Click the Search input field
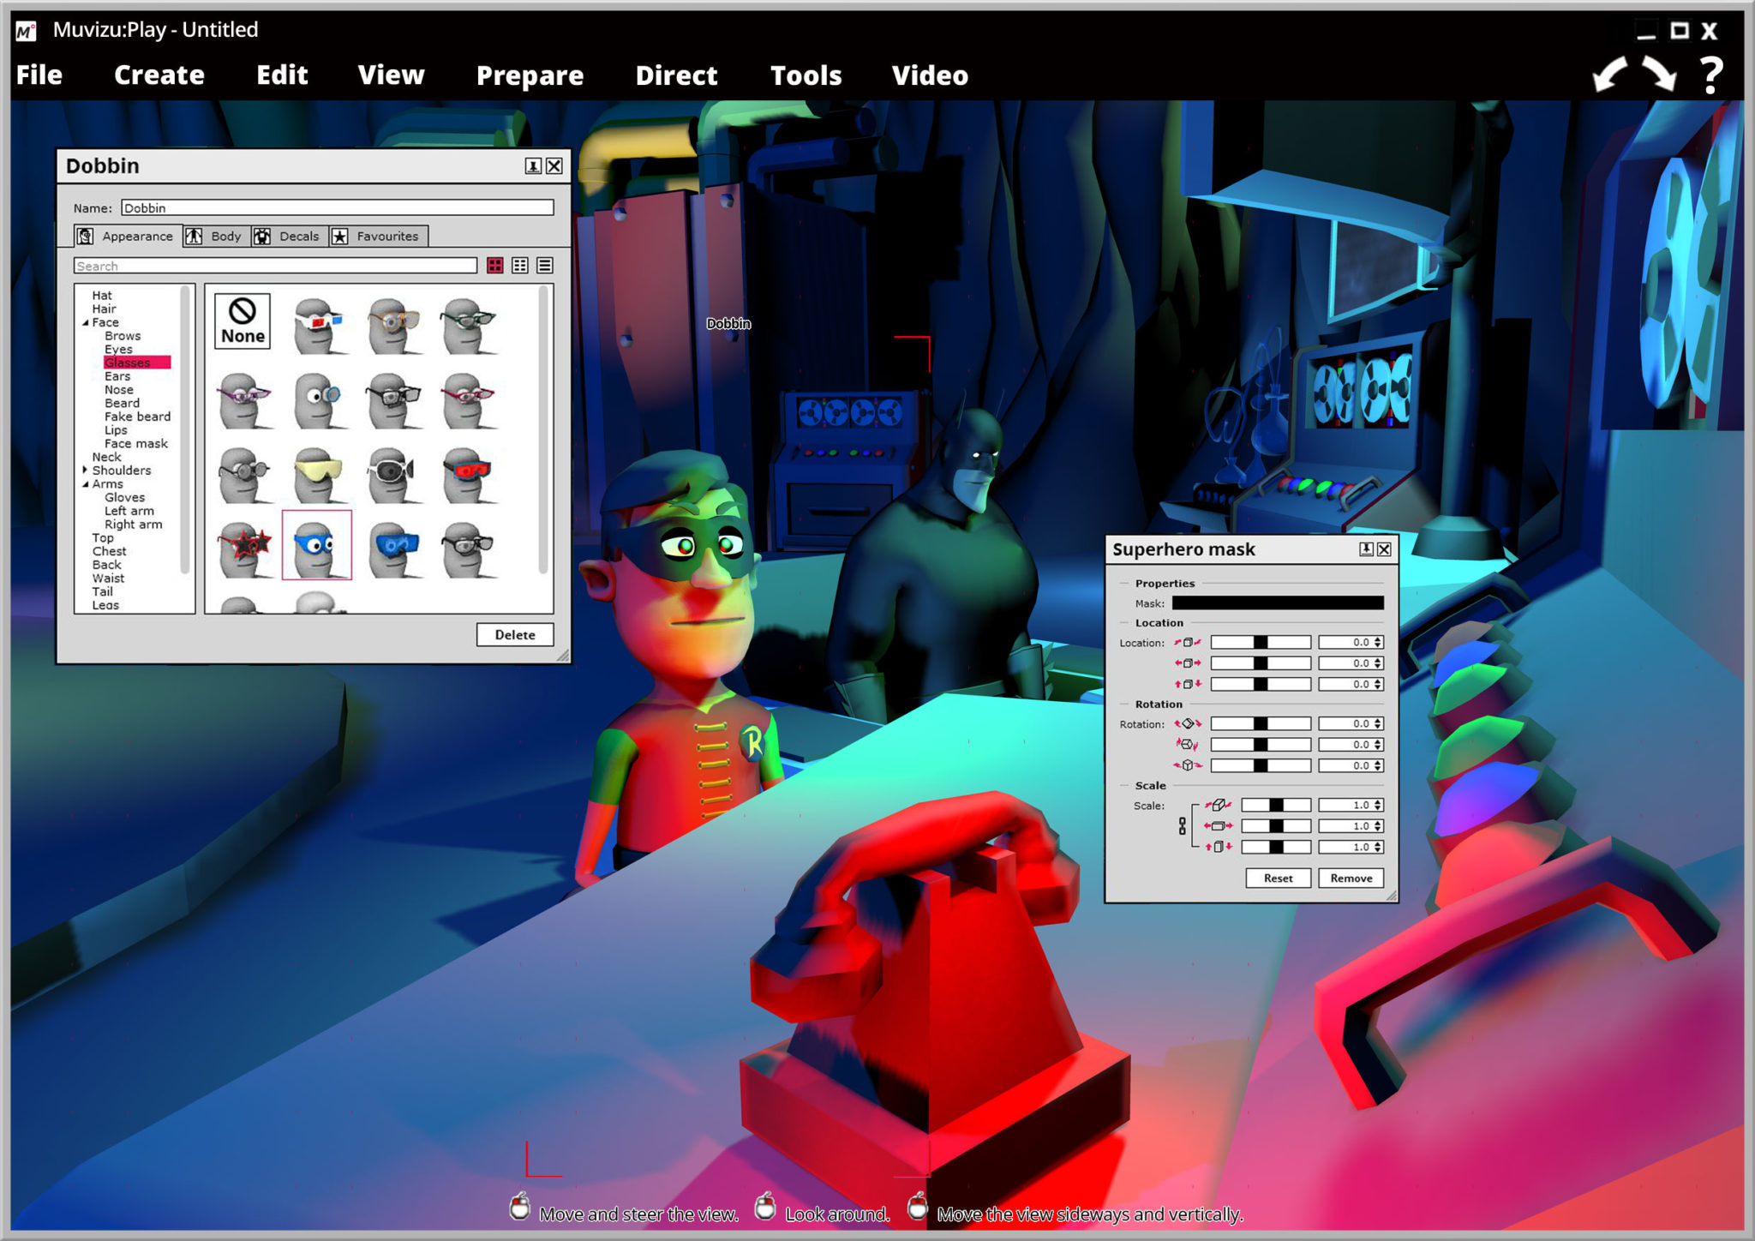The height and width of the screenshot is (1241, 1755). point(274,267)
